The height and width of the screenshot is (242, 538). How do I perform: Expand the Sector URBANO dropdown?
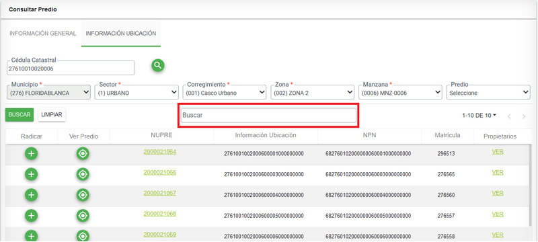(x=137, y=93)
